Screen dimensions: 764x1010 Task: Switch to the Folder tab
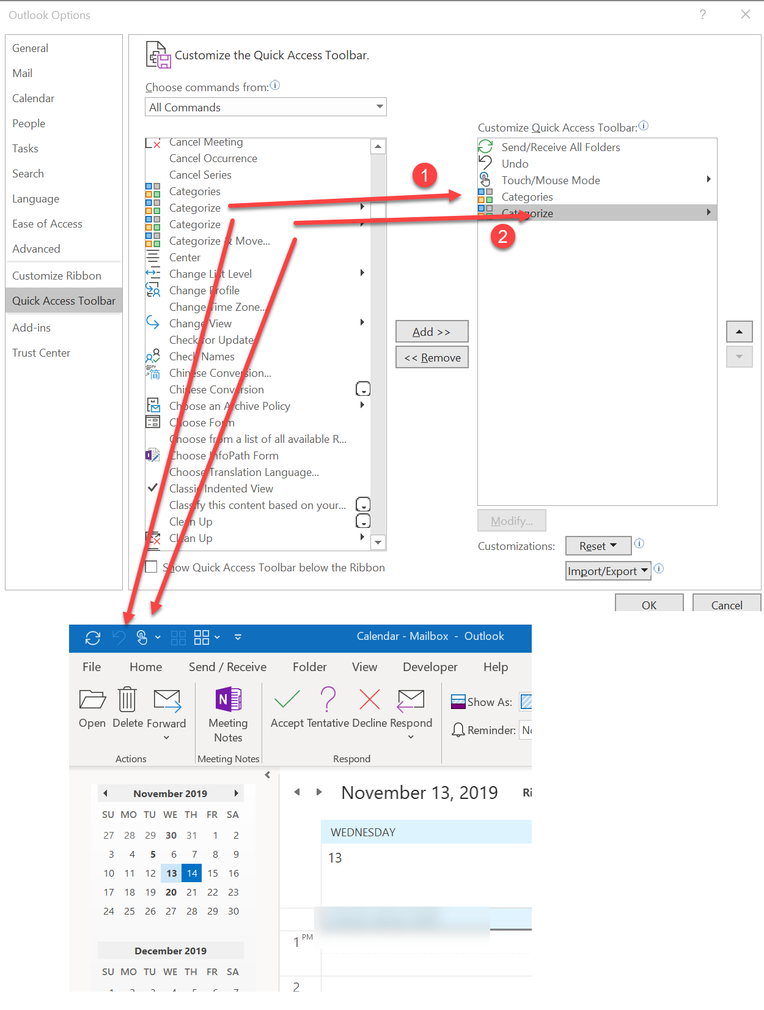pos(309,667)
